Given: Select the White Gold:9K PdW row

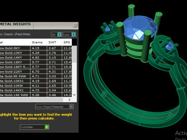Looking at the screenshot, I should click(x=36, y=76).
